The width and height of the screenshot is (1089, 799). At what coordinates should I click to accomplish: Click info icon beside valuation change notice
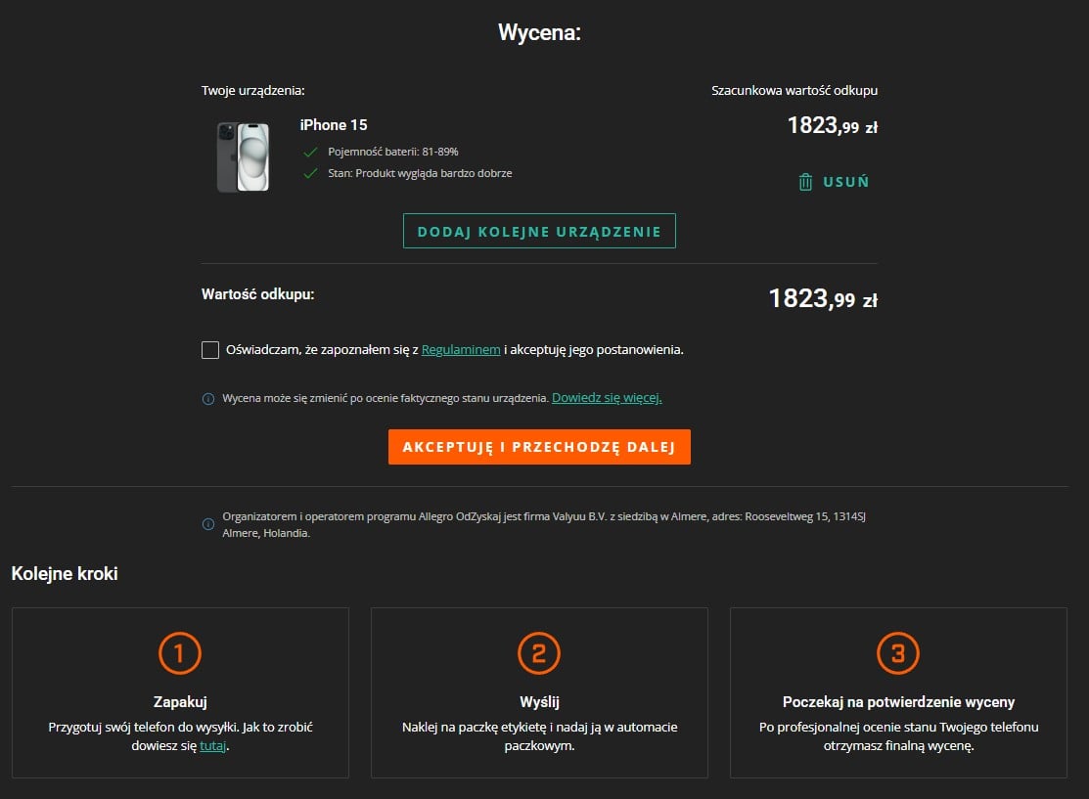(x=208, y=399)
